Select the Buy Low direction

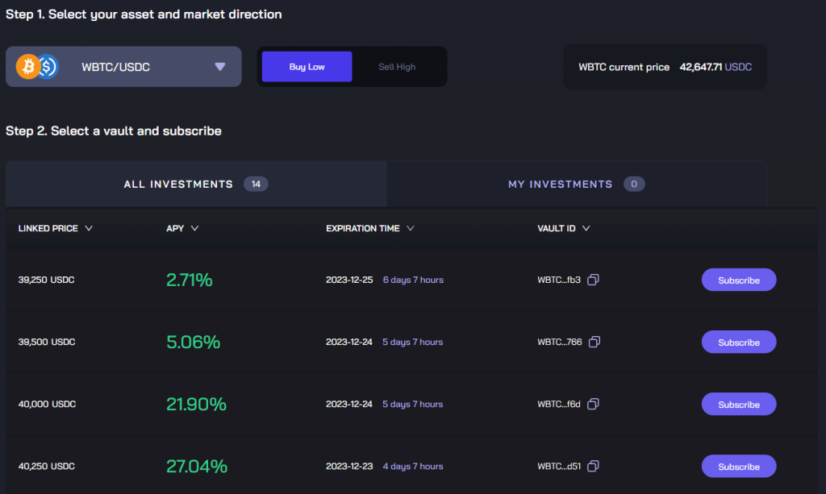(x=307, y=67)
